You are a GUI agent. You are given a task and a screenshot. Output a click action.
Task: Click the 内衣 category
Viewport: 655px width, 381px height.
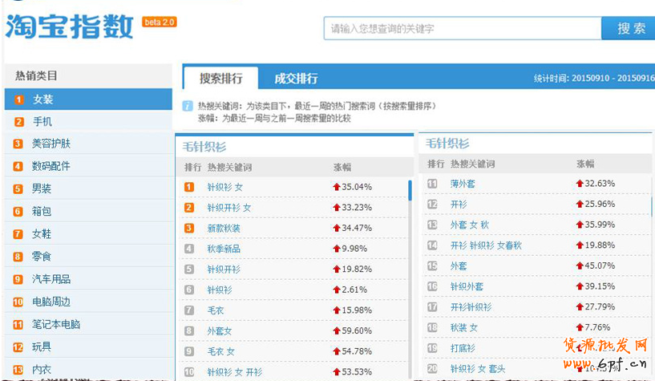click(88, 370)
